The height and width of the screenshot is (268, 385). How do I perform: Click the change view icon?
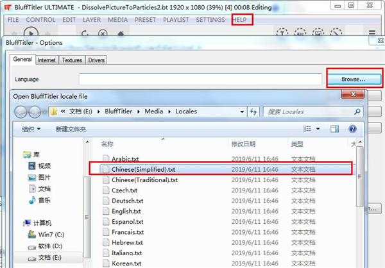point(307,129)
